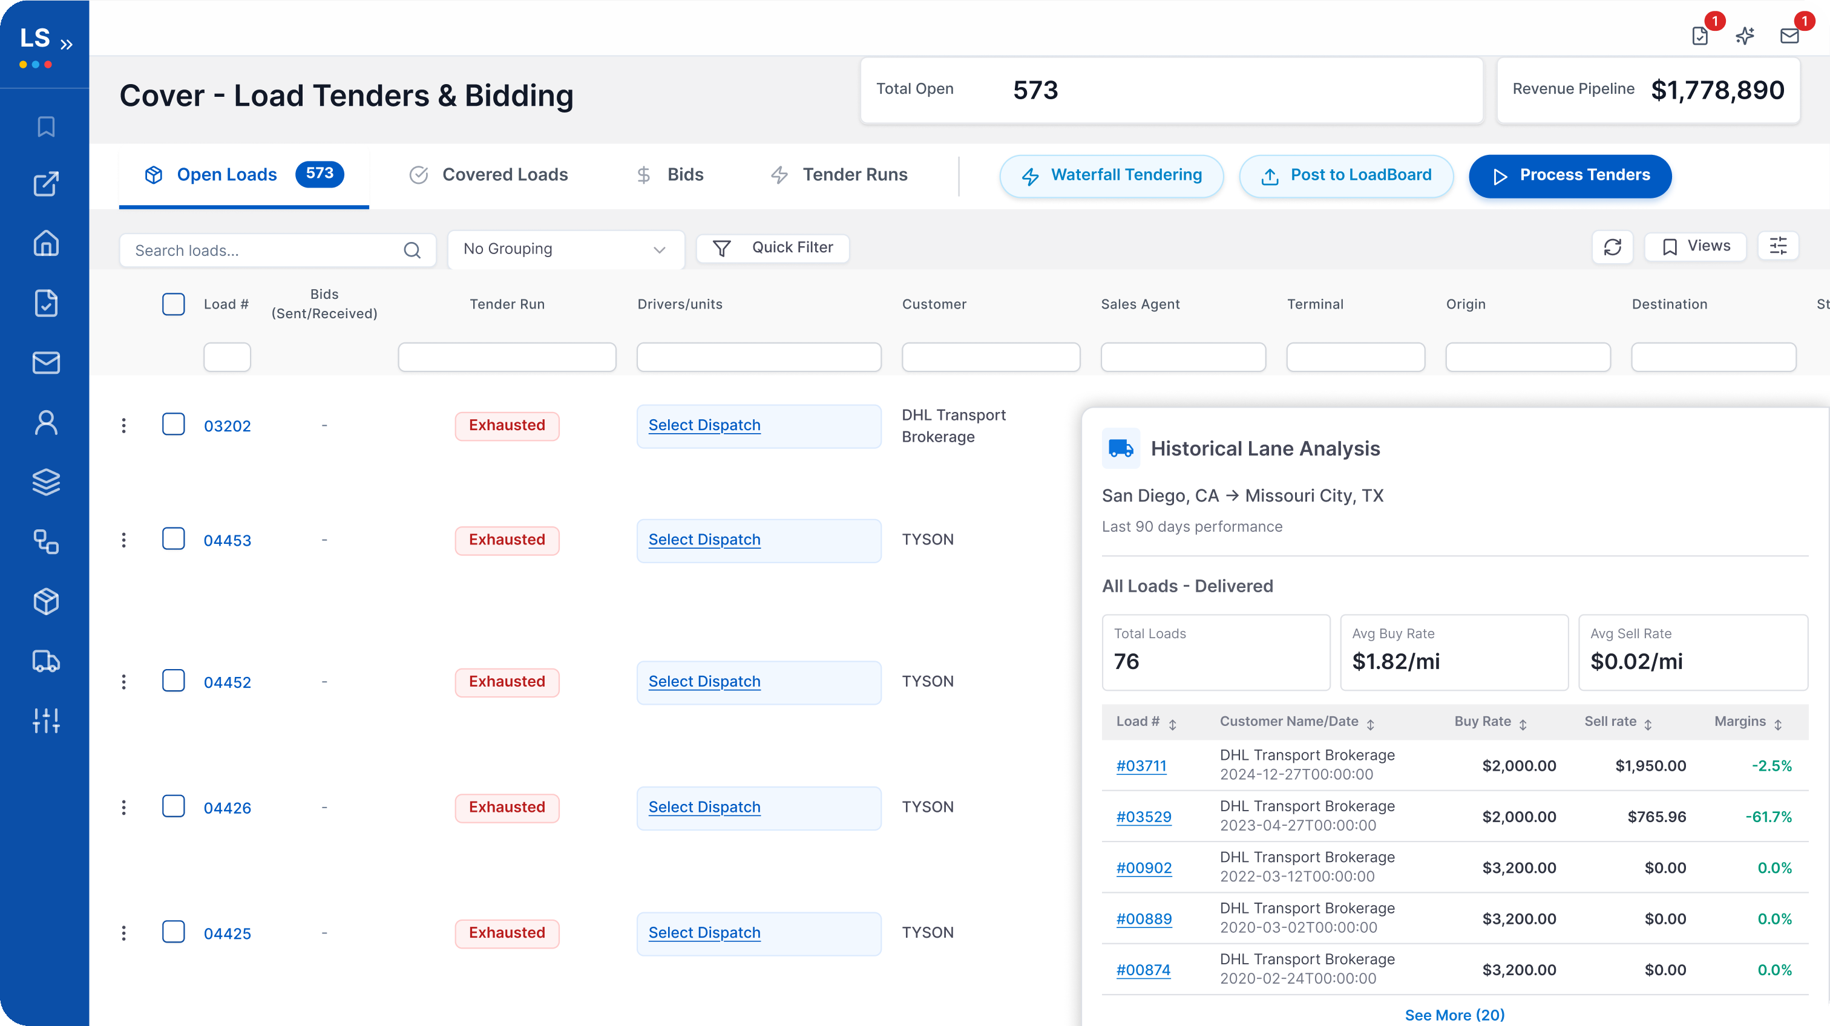Click the search magnifier icon

[x=412, y=250]
